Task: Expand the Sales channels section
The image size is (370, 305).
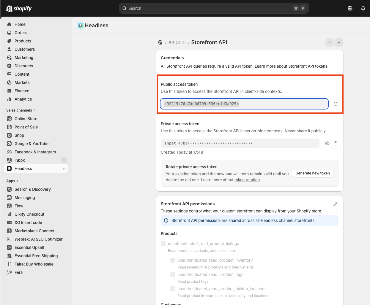Action: pos(21,110)
